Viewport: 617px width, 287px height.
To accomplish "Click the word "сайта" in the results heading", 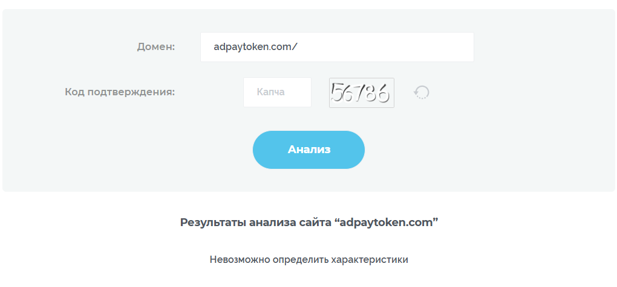I will click(315, 222).
